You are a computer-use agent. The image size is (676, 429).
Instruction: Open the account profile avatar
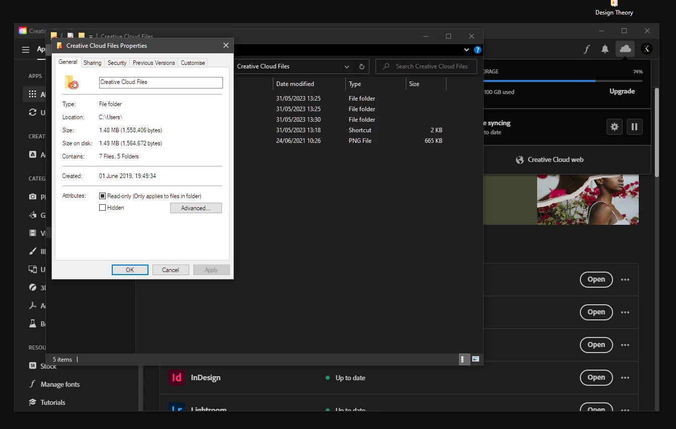[x=647, y=49]
